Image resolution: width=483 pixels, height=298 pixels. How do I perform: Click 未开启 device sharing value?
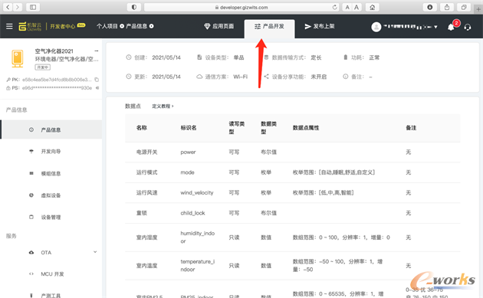(318, 77)
